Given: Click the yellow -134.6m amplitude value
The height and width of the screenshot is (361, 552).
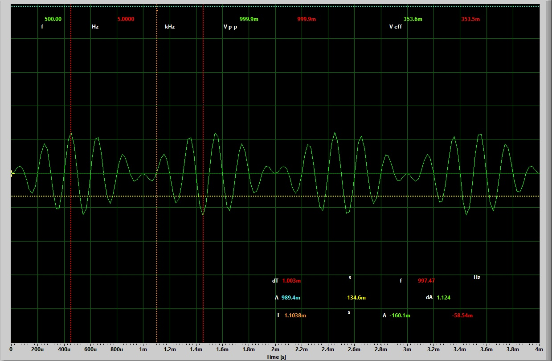Looking at the screenshot, I should point(356,298).
